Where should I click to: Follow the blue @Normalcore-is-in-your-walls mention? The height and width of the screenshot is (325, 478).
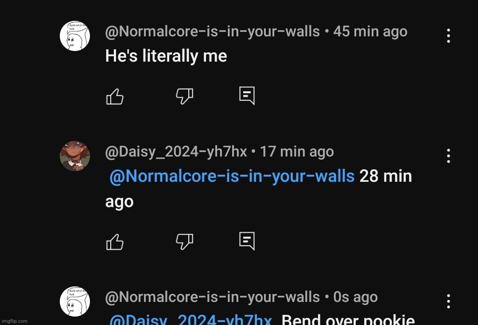[232, 176]
